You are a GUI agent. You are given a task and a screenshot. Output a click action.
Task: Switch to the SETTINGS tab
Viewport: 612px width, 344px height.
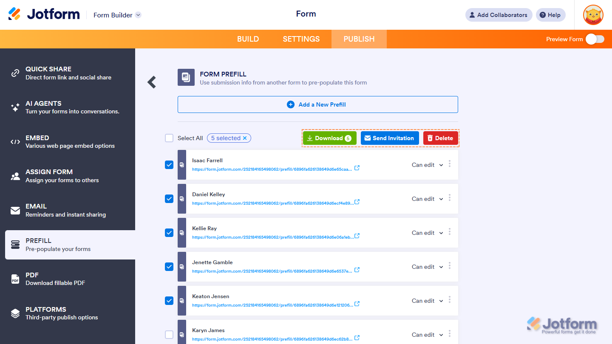301,39
